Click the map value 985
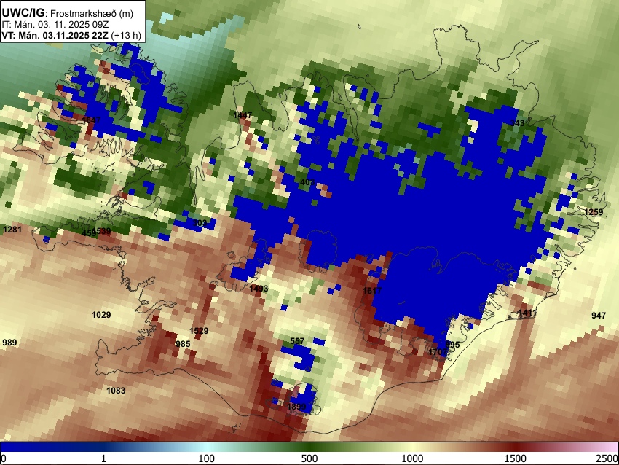 [x=183, y=344]
